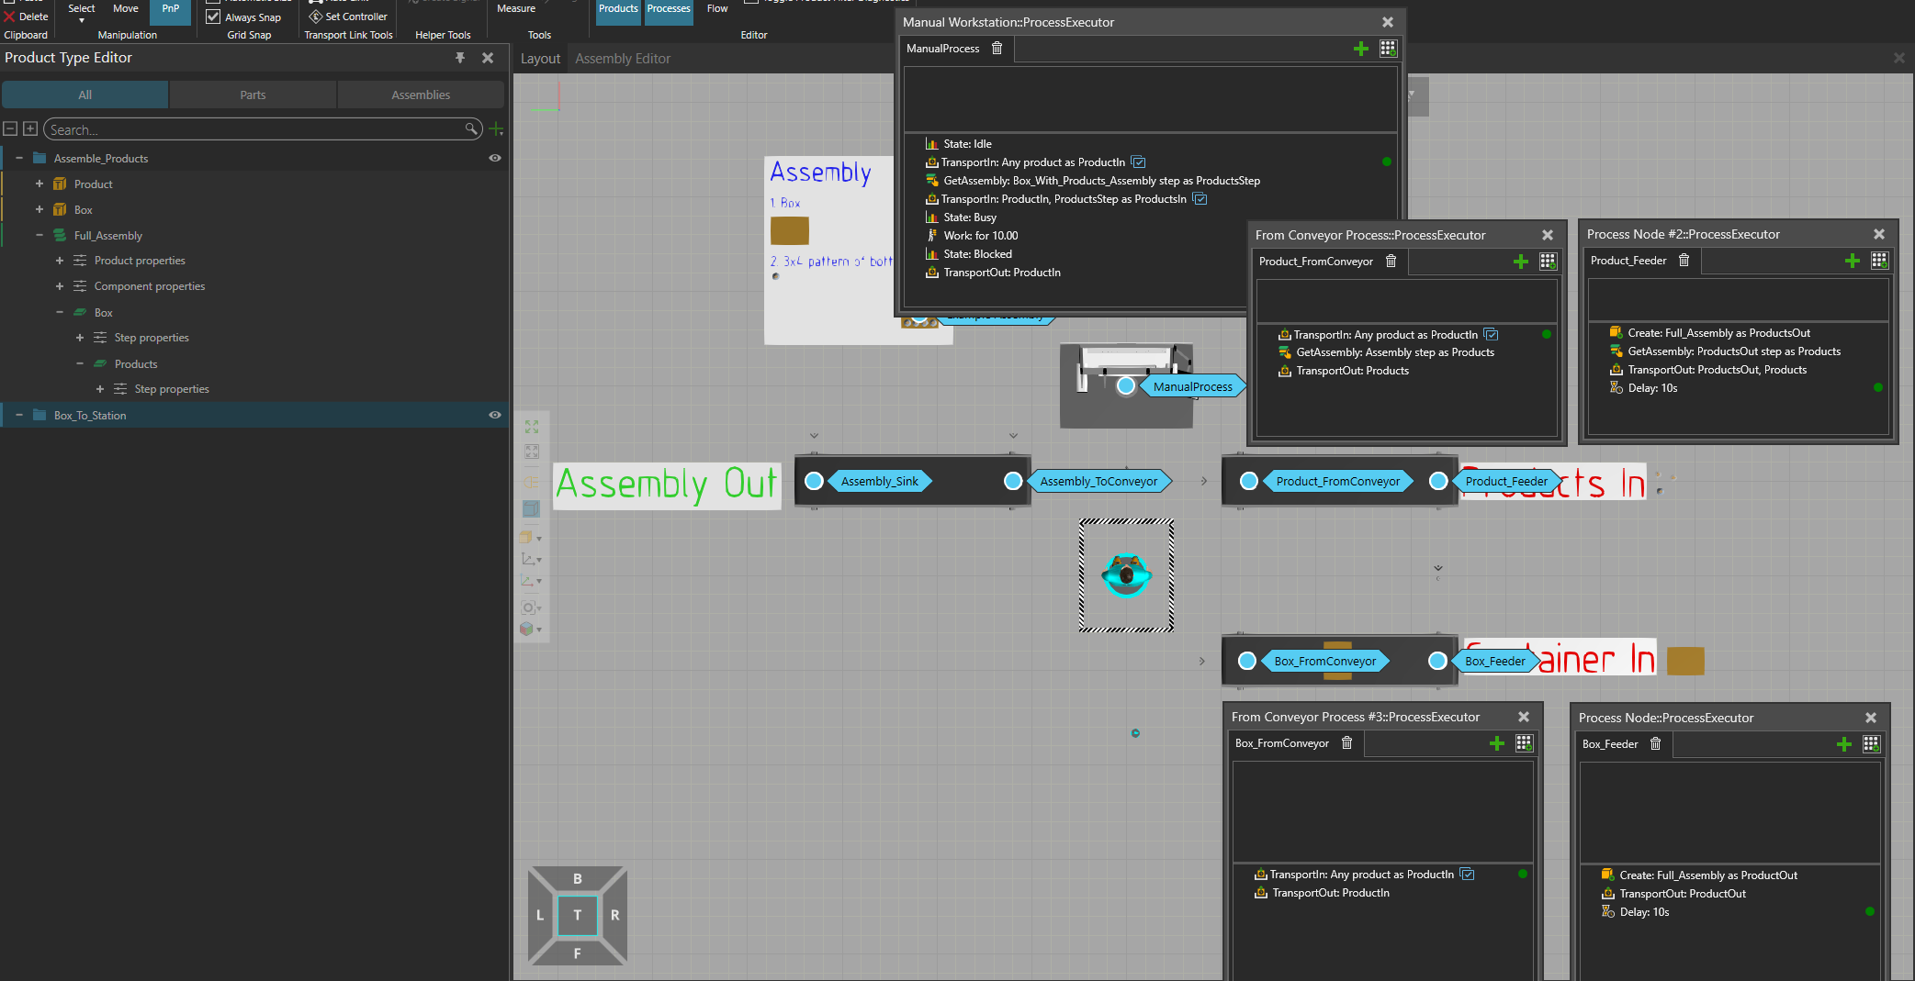Open the Assembly Editor tab
1915x981 pixels.
pos(622,59)
